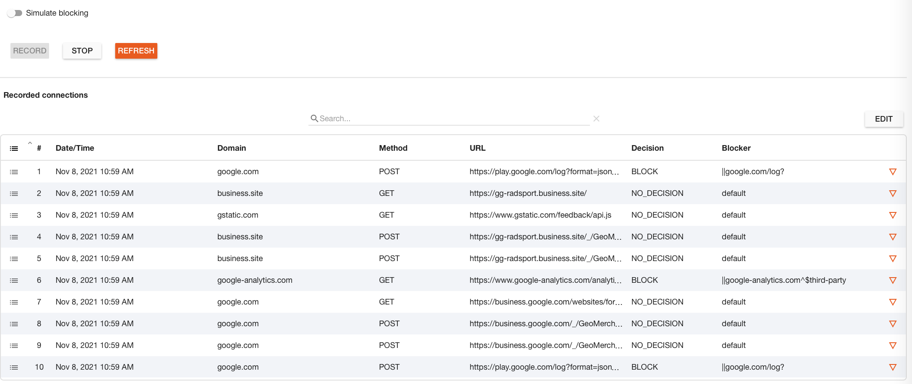Expand row 1 with the orange triangle
The height and width of the screenshot is (384, 912).
click(893, 172)
